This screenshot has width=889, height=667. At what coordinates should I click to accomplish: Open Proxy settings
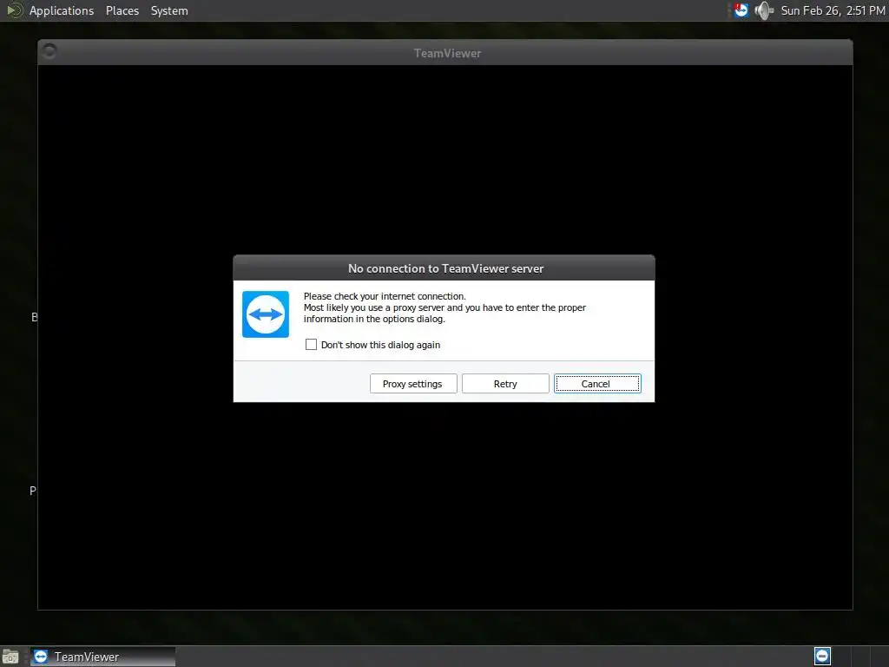[412, 384]
